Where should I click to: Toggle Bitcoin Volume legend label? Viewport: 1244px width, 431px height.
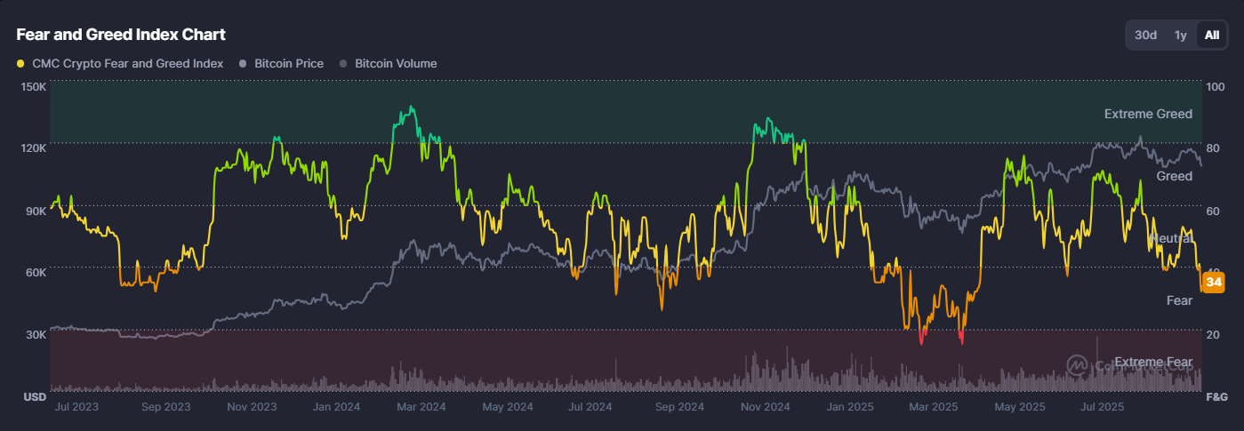pos(396,64)
